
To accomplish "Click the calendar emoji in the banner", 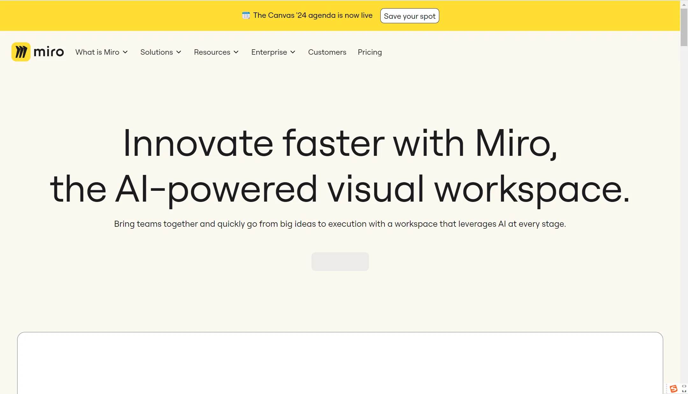I will [246, 15].
